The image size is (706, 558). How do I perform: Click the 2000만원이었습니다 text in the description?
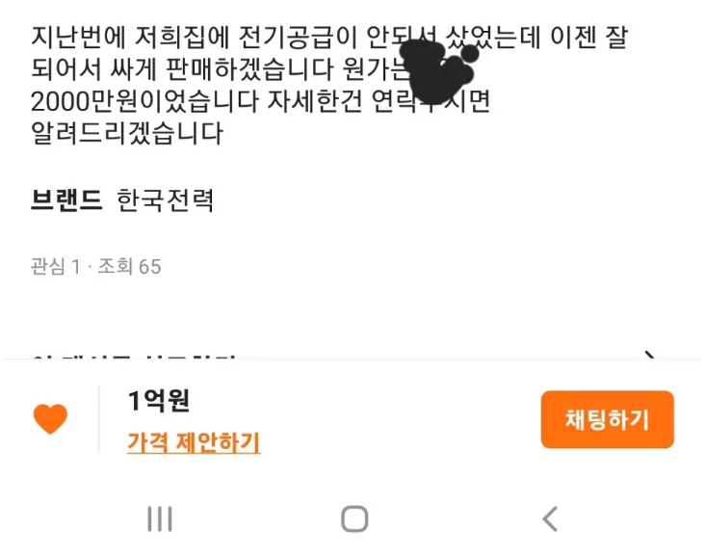tap(145, 101)
